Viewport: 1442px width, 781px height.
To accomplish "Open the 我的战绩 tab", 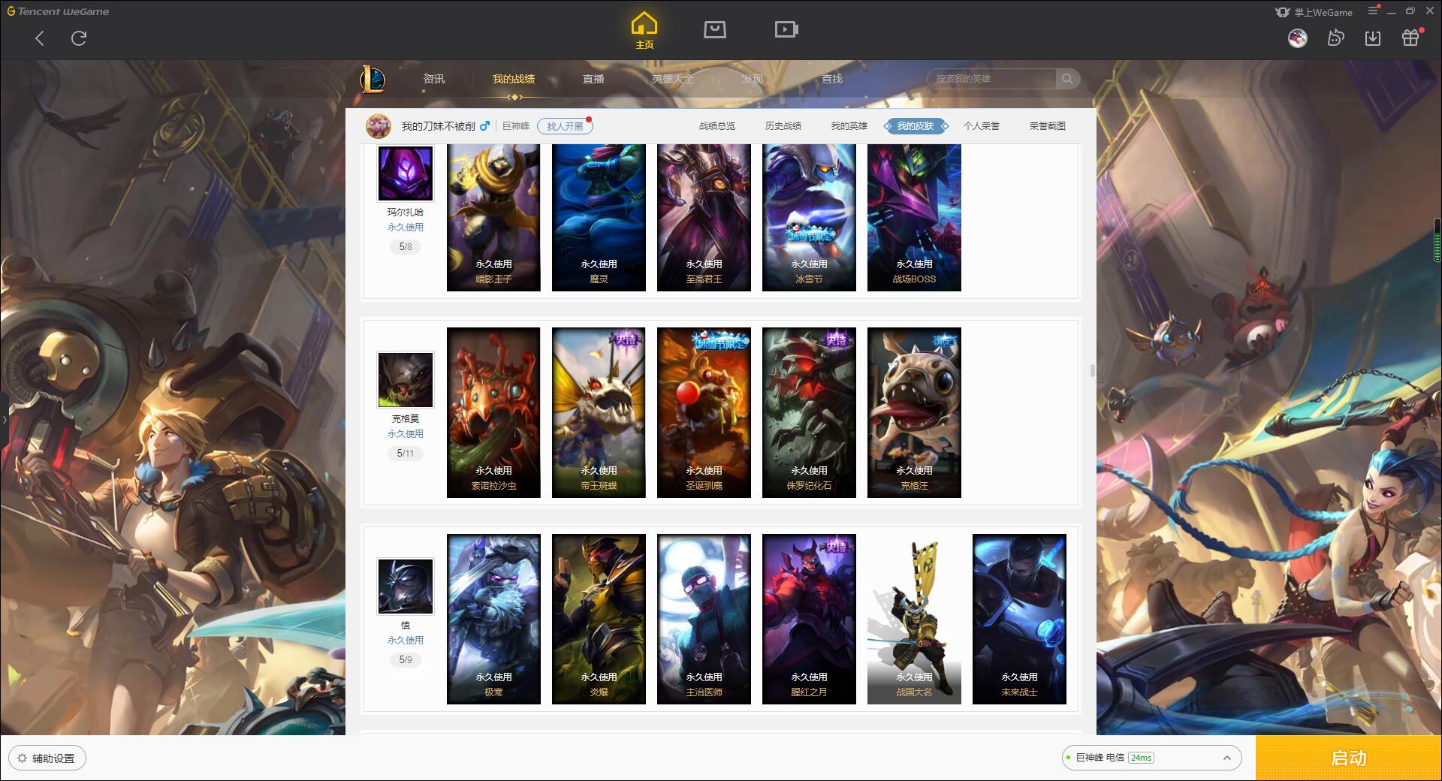I will pyautogui.click(x=514, y=79).
